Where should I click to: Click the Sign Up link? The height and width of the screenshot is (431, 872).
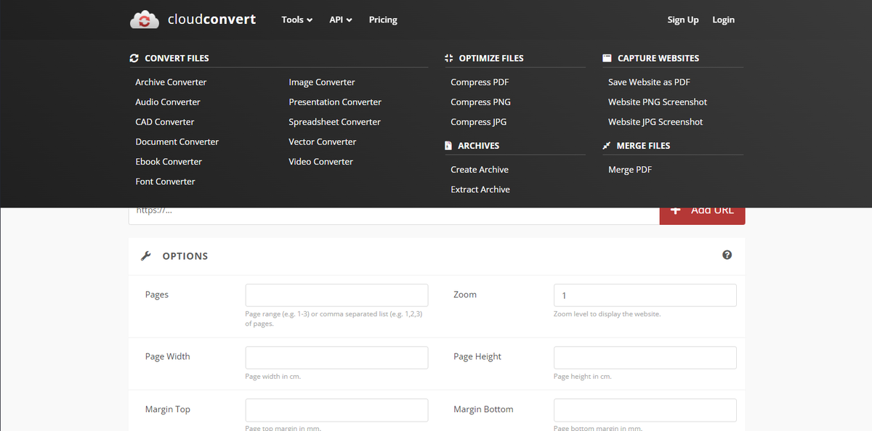[x=683, y=20]
